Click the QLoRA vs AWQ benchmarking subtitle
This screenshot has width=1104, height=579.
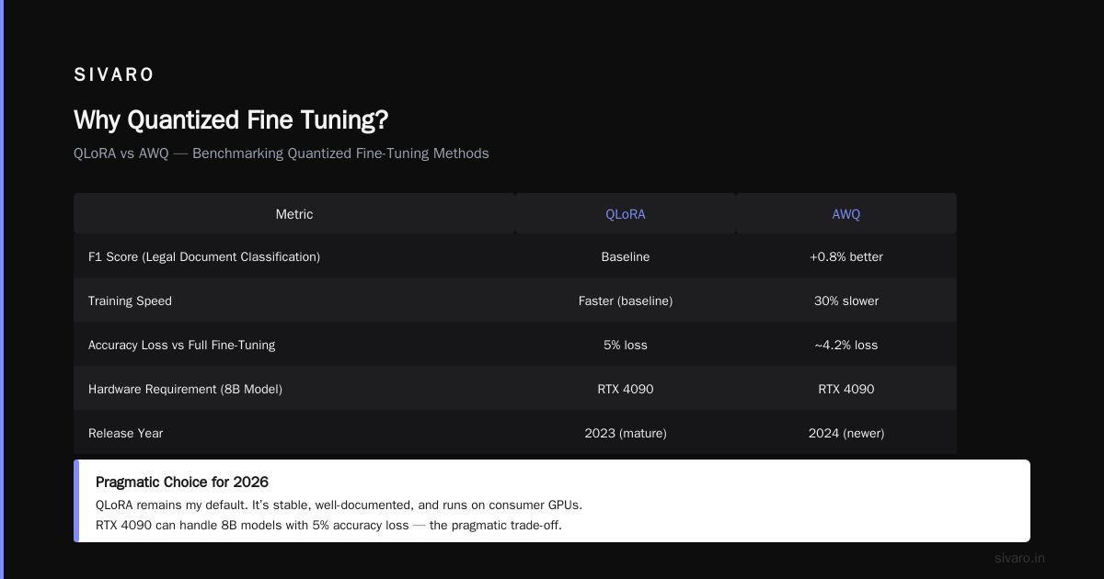tap(282, 153)
